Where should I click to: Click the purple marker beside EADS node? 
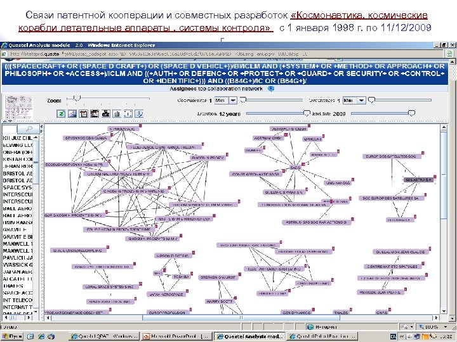point(303,164)
